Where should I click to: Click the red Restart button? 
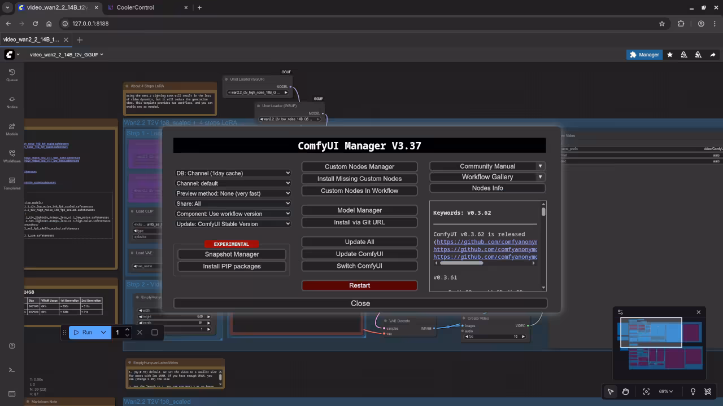[359, 285]
